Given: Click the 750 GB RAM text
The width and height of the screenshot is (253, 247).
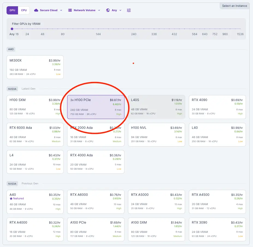Looking at the screenshot, I should pyautogui.click(x=77, y=114).
